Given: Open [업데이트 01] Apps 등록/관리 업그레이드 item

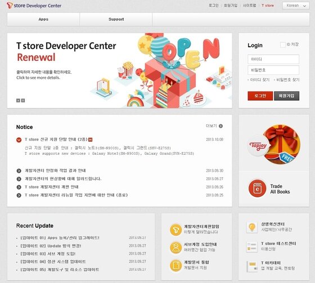Looking at the screenshot, I should tap(60, 238).
